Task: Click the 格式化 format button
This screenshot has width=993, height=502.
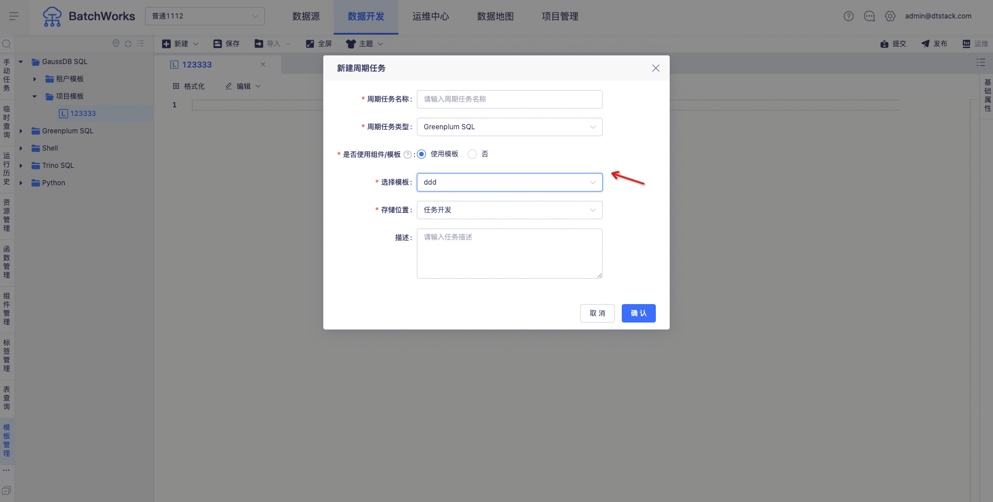Action: (x=189, y=86)
